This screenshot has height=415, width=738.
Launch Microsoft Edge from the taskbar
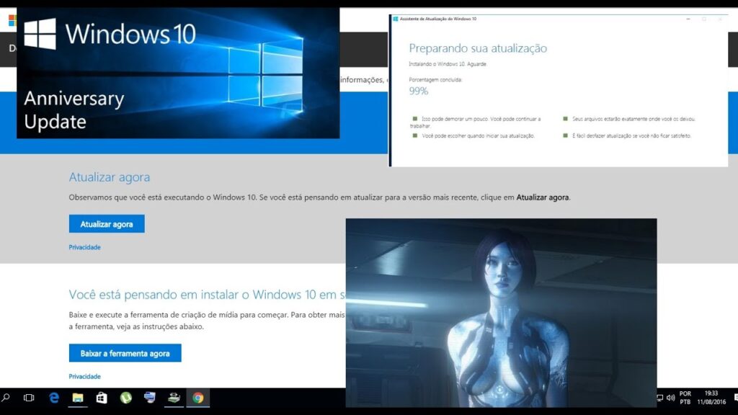pyautogui.click(x=54, y=398)
